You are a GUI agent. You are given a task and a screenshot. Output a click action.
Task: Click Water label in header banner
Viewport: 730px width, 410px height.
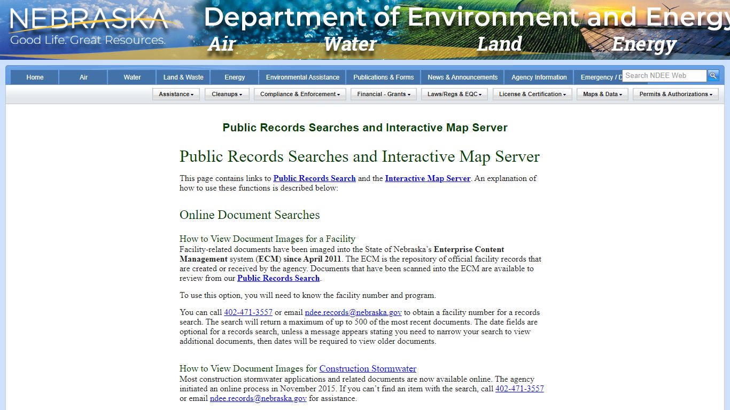[350, 44]
